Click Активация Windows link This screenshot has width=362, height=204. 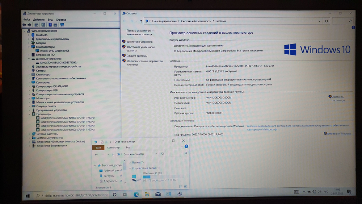tap(339, 134)
